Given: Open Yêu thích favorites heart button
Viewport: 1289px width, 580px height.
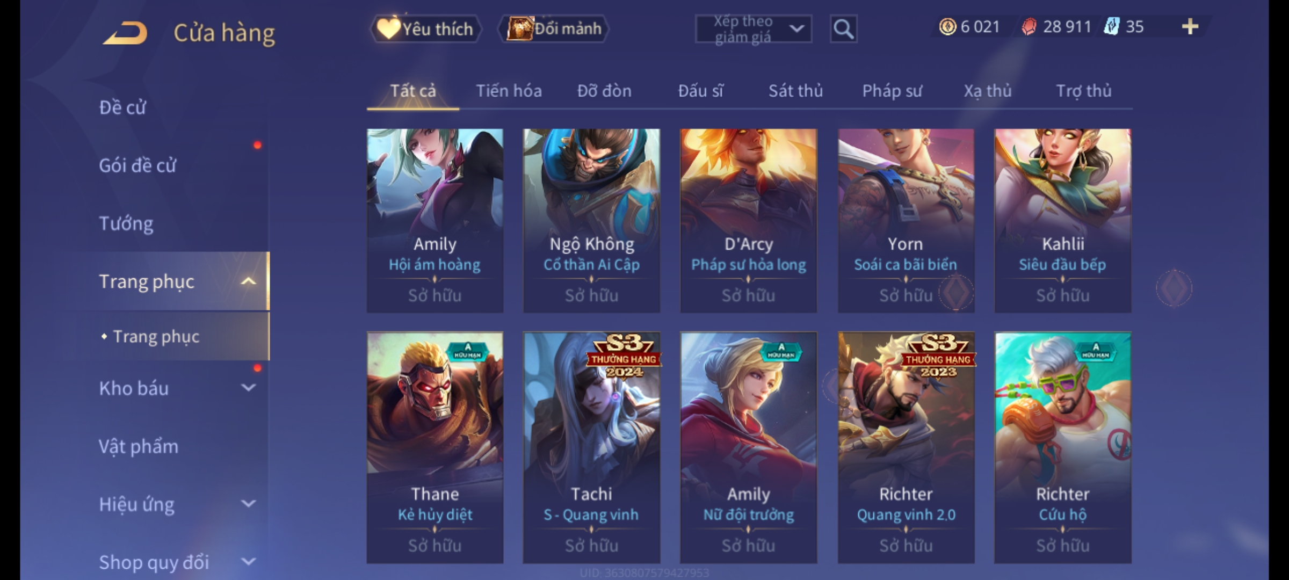Looking at the screenshot, I should (x=425, y=29).
